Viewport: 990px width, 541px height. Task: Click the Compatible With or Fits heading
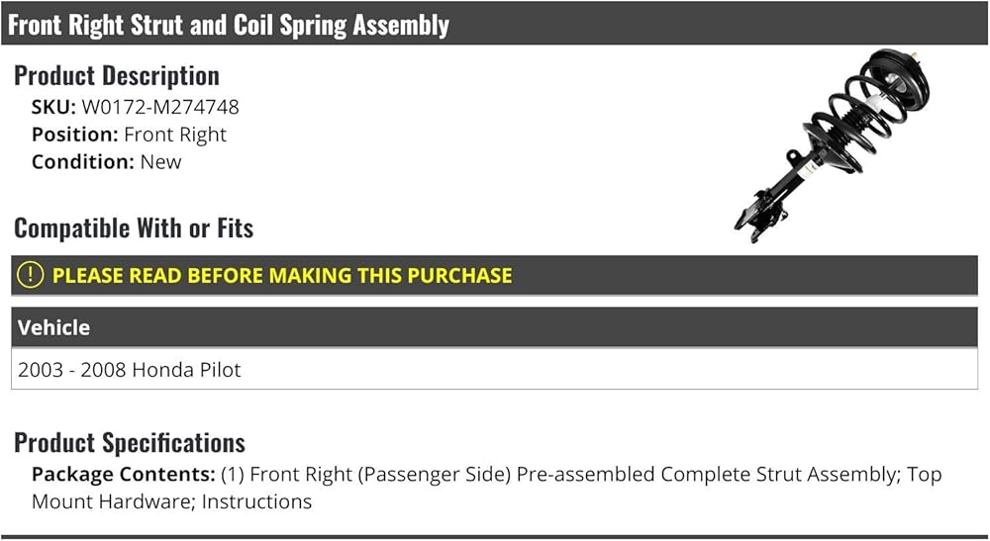[x=134, y=228]
